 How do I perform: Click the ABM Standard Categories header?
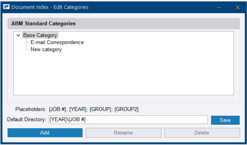[x=43, y=23]
